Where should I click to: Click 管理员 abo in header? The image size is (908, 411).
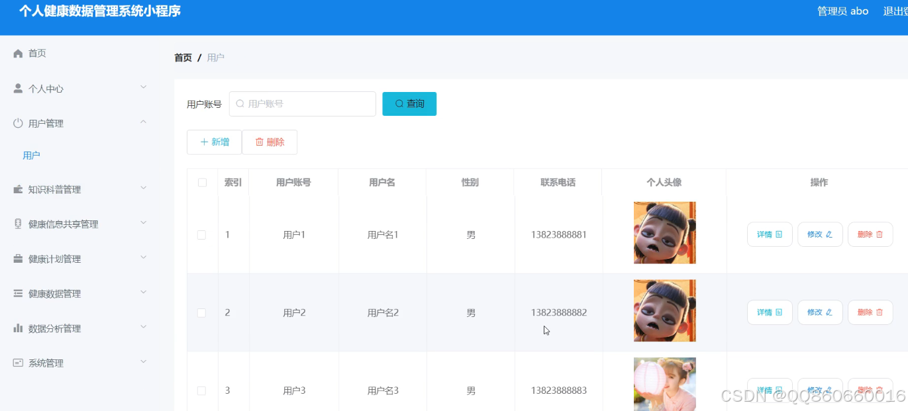(x=842, y=11)
